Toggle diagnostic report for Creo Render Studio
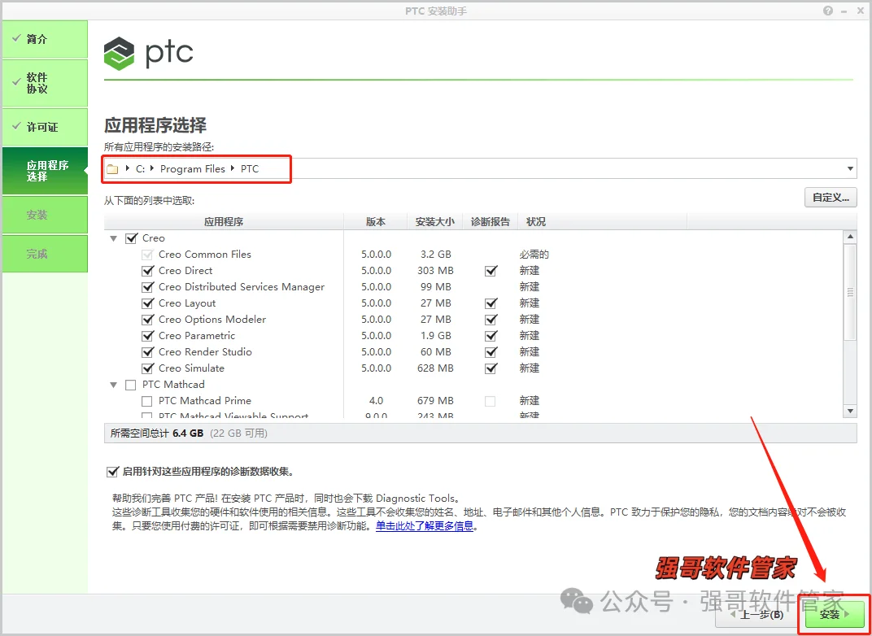 tap(490, 352)
